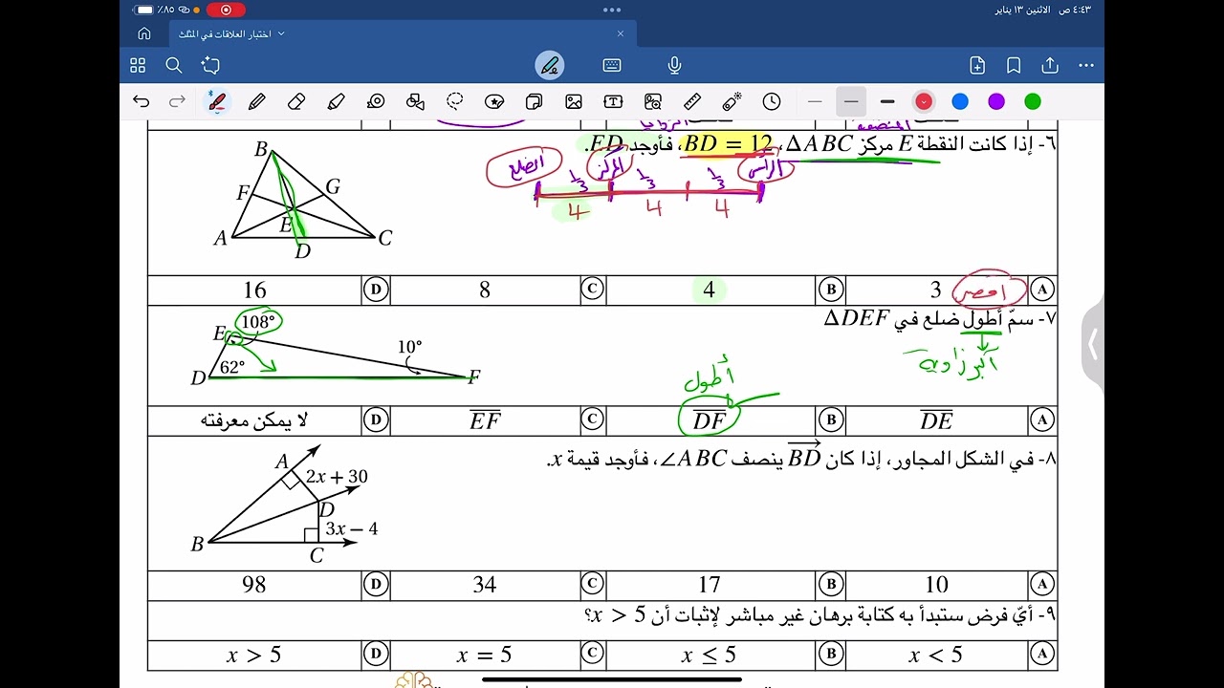Pick the purple pen color
The image size is (1224, 688).
click(996, 101)
